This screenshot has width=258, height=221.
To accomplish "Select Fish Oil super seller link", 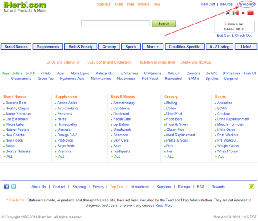I will 250,73.
